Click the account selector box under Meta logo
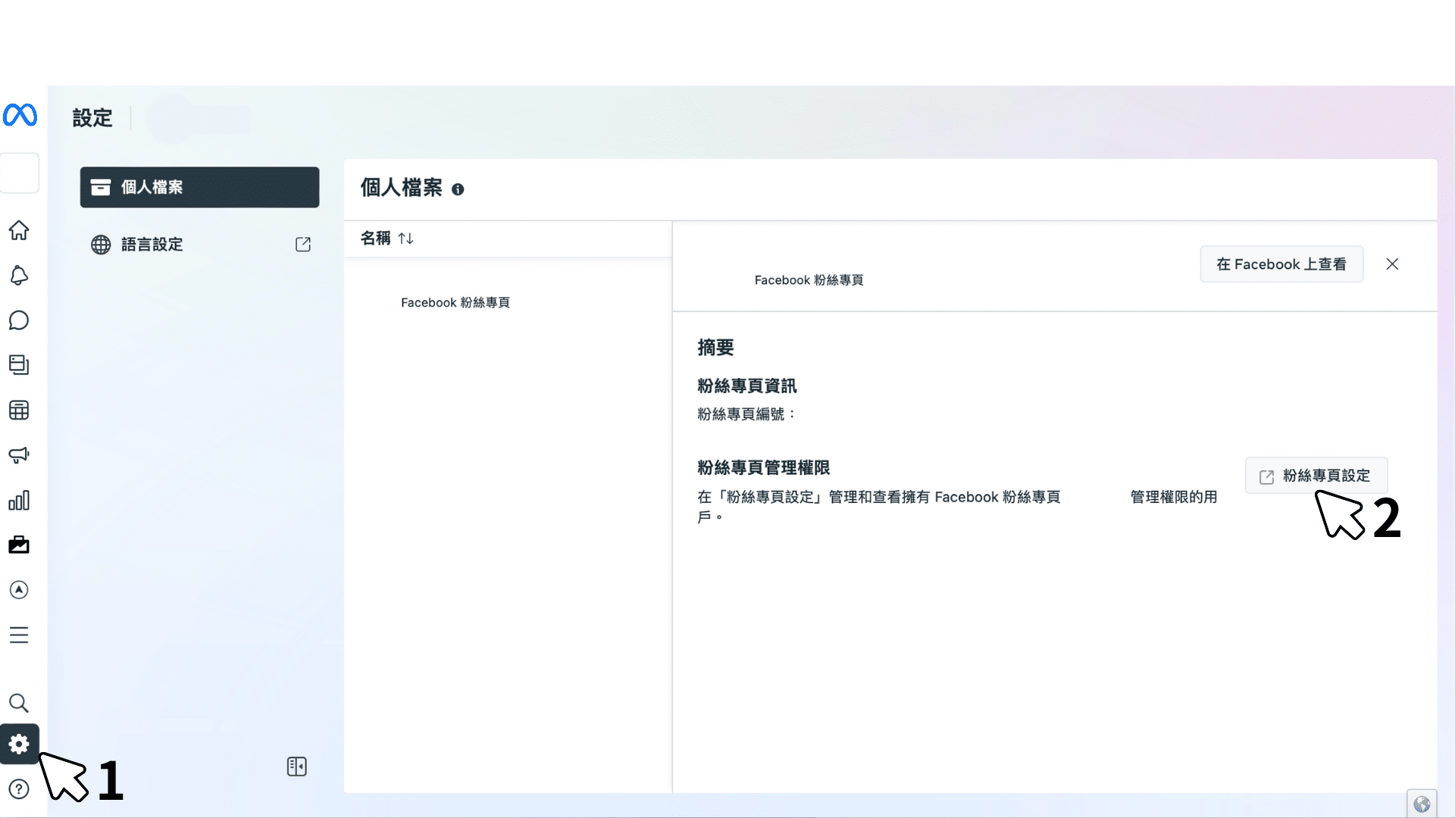This screenshot has width=1455, height=818. [x=19, y=173]
